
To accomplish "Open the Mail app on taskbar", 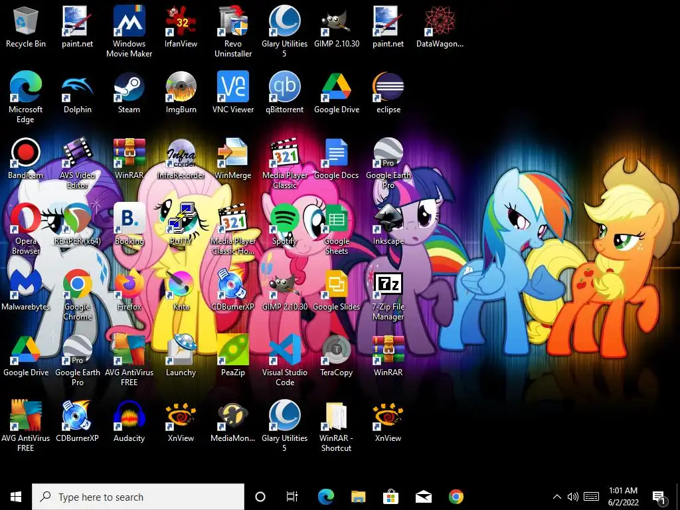I will [x=423, y=497].
